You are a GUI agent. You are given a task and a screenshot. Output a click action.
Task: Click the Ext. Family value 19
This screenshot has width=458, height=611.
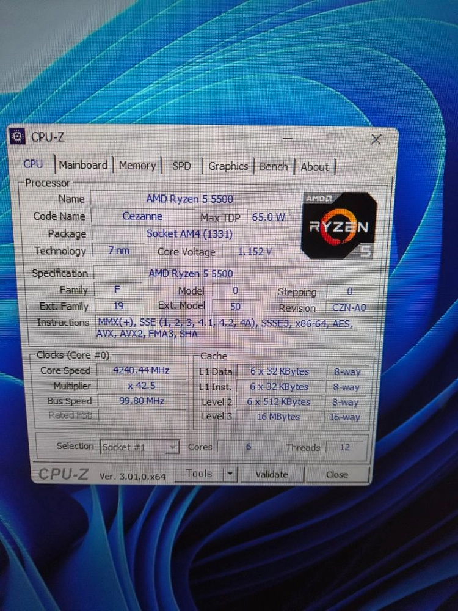click(118, 305)
